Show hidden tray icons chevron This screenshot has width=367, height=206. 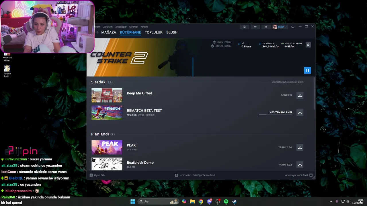tap(331, 201)
